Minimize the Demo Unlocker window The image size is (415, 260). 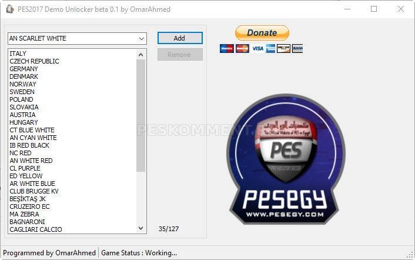coord(347,9)
